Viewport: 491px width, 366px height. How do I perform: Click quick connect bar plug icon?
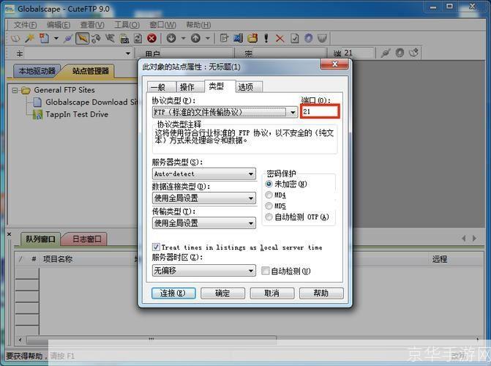pyautogui.click(x=386, y=53)
